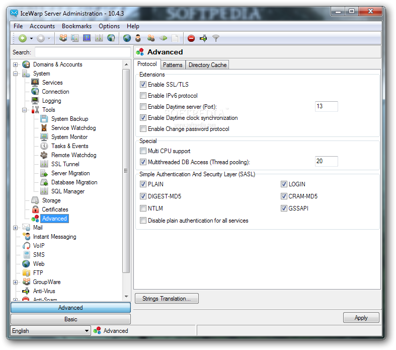
Task: Select the System Backup floppy icon
Action: pos(44,119)
